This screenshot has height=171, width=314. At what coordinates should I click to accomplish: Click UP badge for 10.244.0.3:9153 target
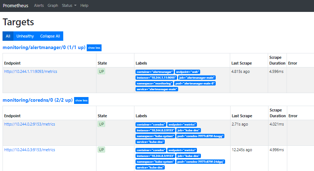tap(101, 150)
